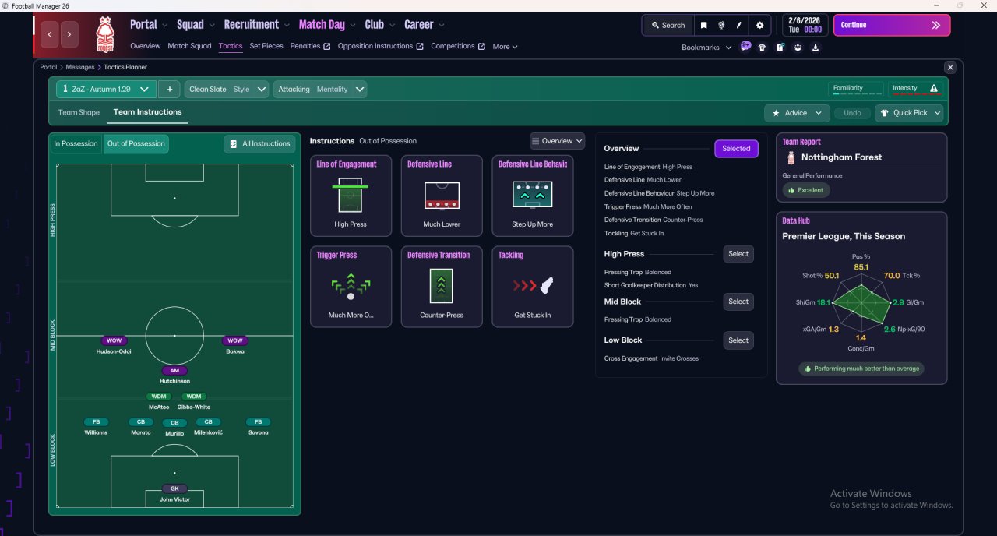Expand the More submenu dropdown

pyautogui.click(x=505, y=47)
